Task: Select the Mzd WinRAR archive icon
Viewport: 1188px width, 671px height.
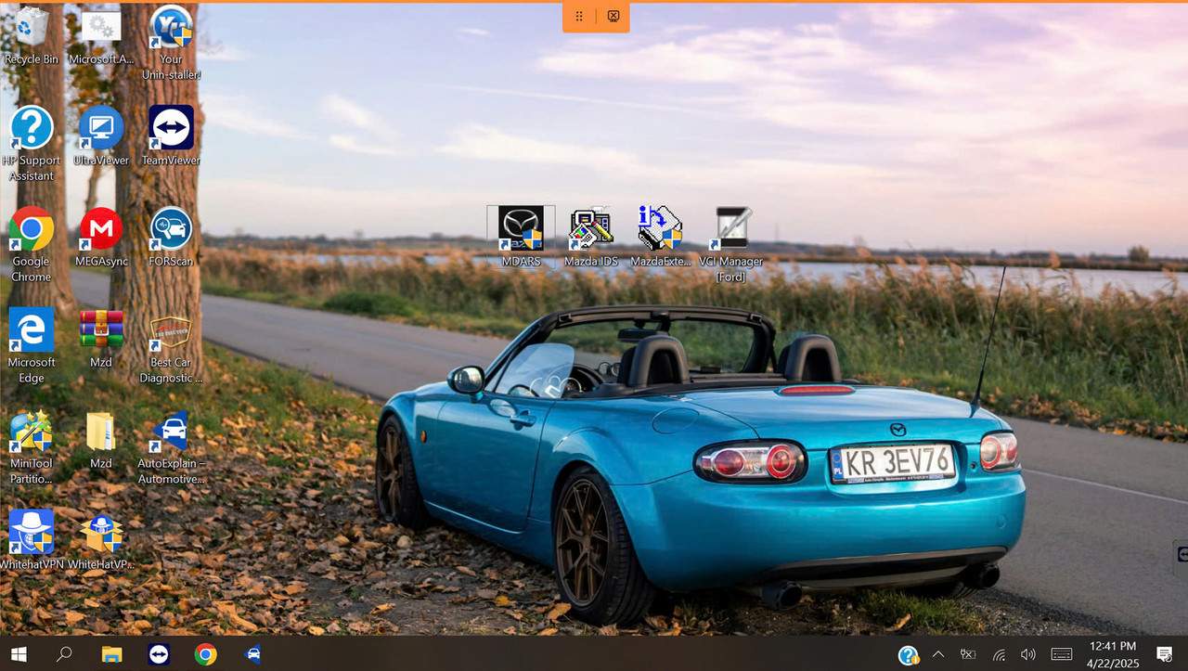Action: 101,339
